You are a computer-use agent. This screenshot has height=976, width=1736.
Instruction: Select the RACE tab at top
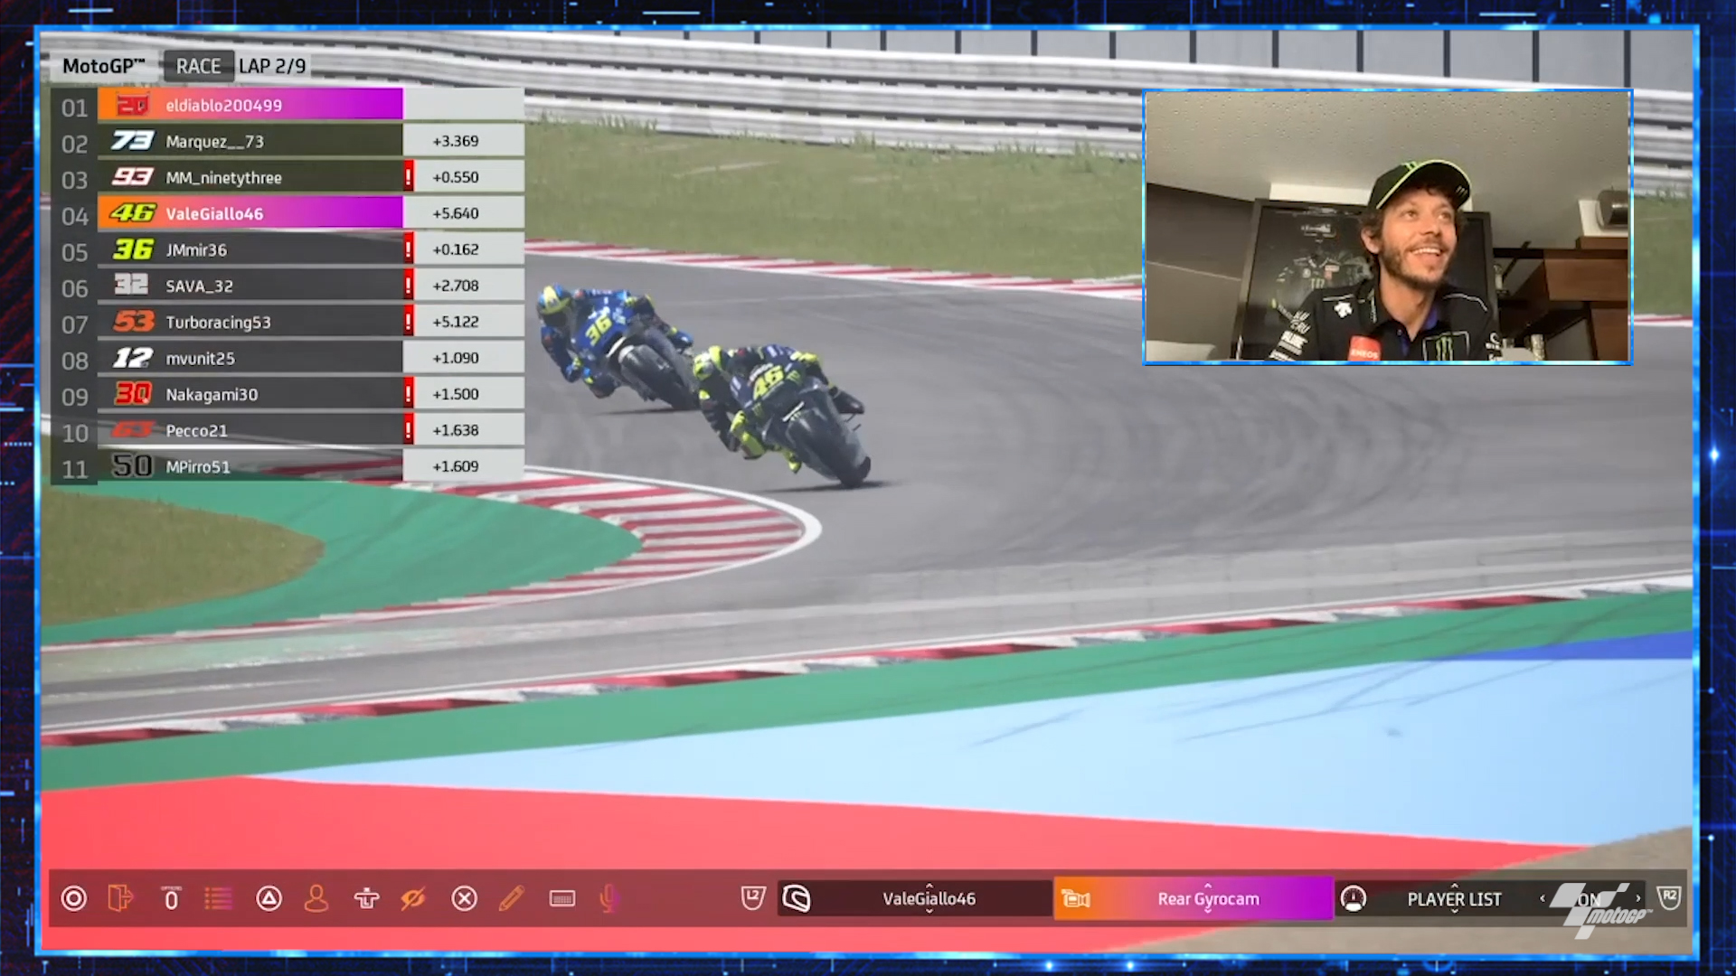[x=198, y=66]
